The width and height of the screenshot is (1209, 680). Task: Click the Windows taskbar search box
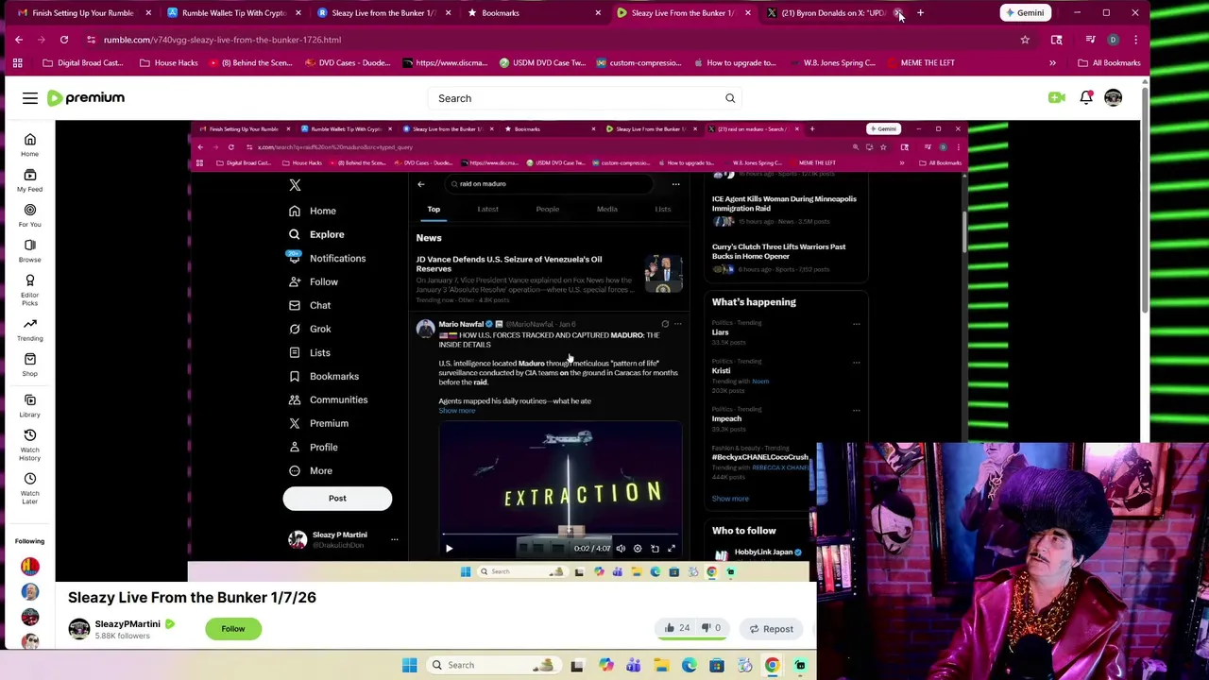[x=495, y=666]
